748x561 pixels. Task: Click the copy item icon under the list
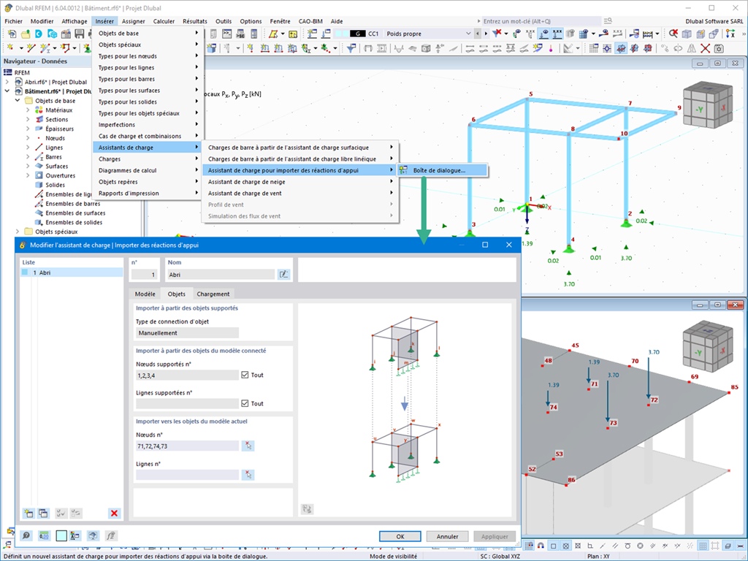coord(43,514)
